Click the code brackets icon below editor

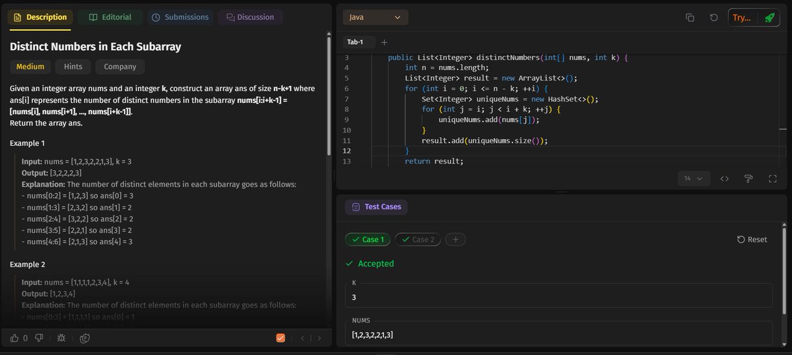coord(724,178)
